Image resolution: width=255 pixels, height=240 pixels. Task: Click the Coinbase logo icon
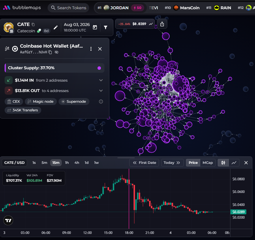coord(15,49)
